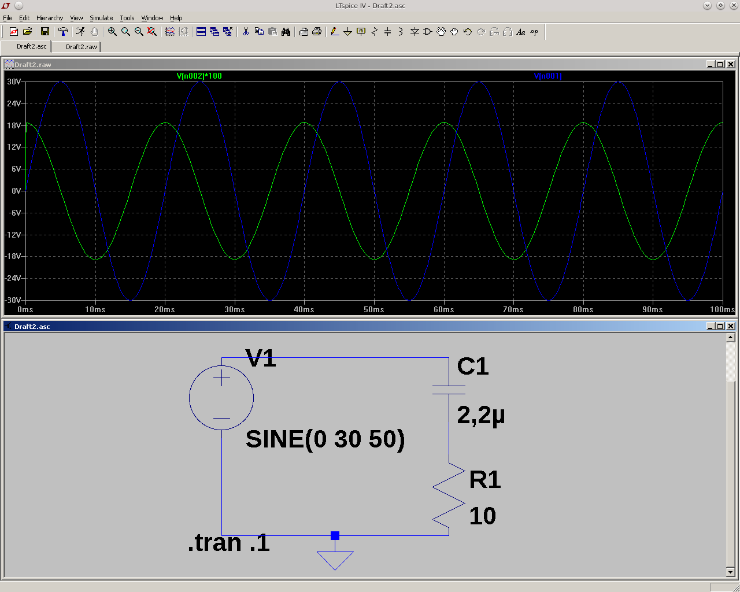Select the Place Inductor tool
Screen dimensions: 740x592
401,32
